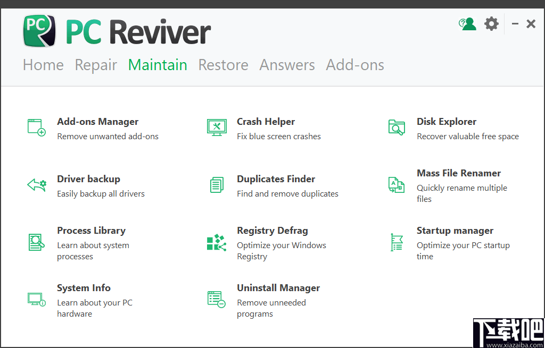Screen dimensions: 545x348
Task: Open the settings gear menu
Action: 491,23
